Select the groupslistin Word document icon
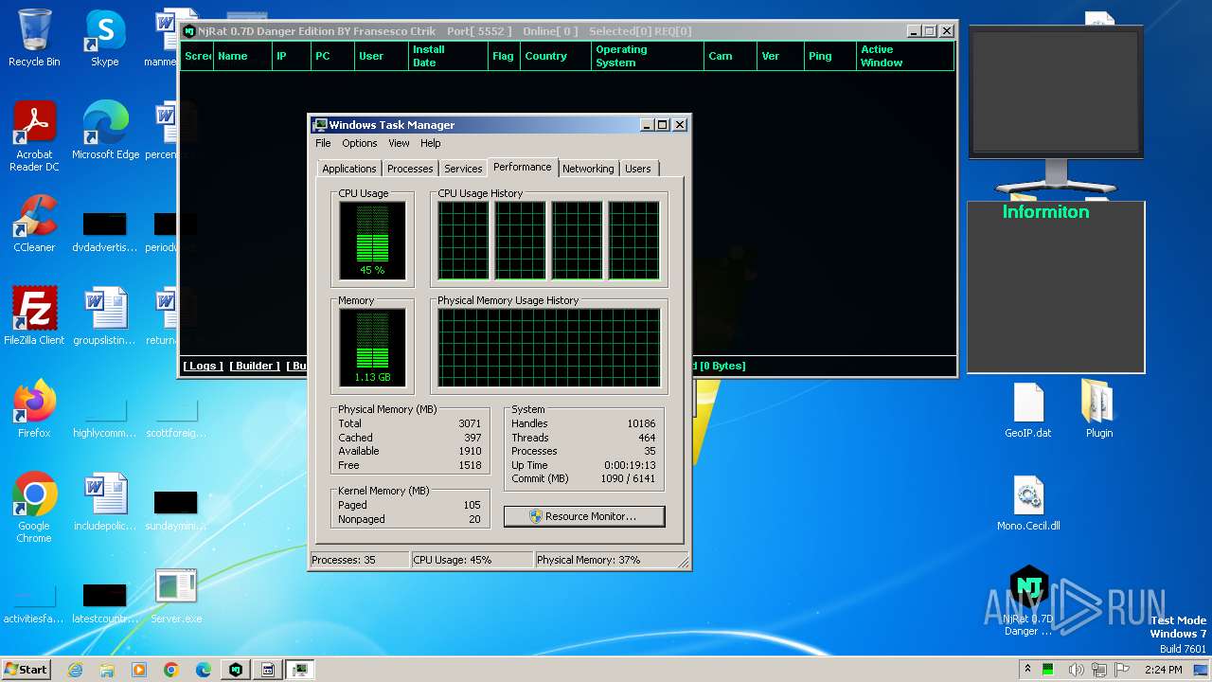The width and height of the screenshot is (1212, 682). point(105,316)
